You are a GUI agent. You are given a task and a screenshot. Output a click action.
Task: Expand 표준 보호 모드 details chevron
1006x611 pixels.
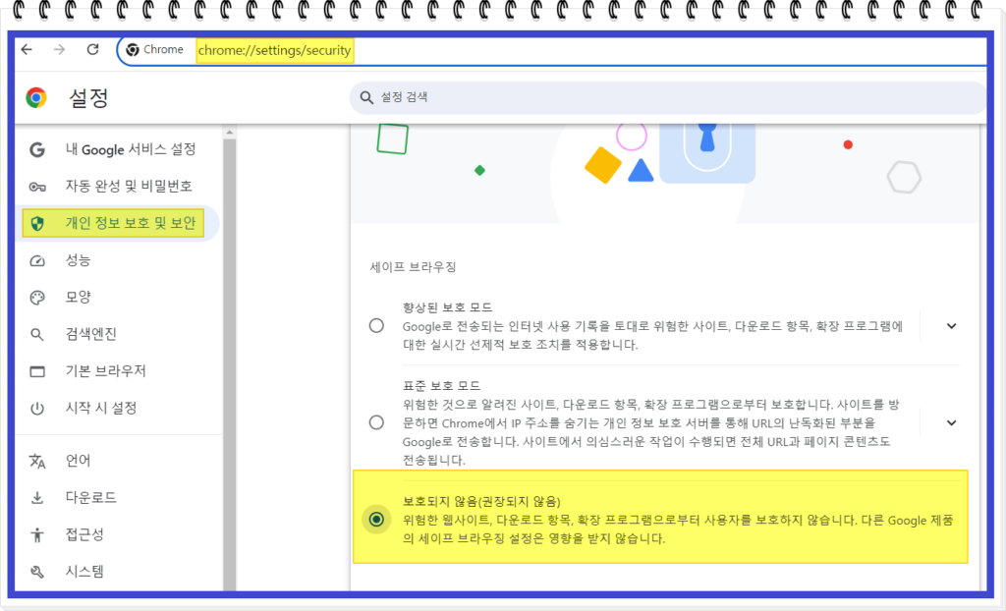pos(951,423)
